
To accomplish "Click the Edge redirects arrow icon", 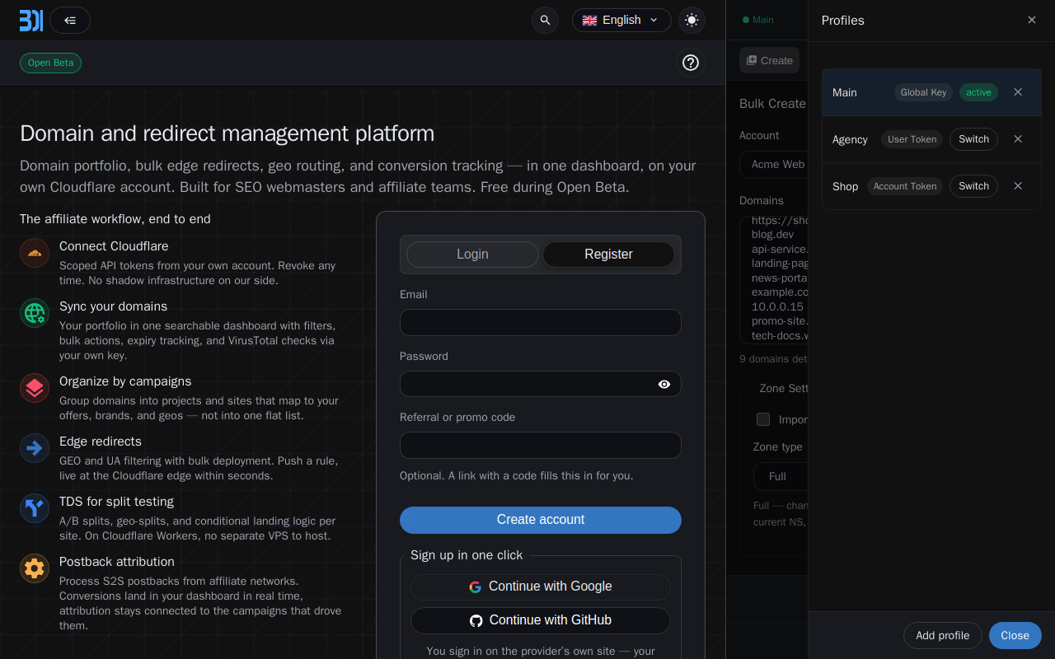I will point(35,448).
